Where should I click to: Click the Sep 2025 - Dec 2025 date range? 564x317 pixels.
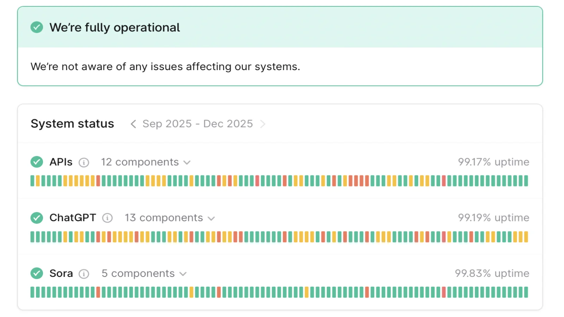coord(198,124)
